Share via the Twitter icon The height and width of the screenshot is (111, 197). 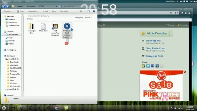click(x=148, y=66)
